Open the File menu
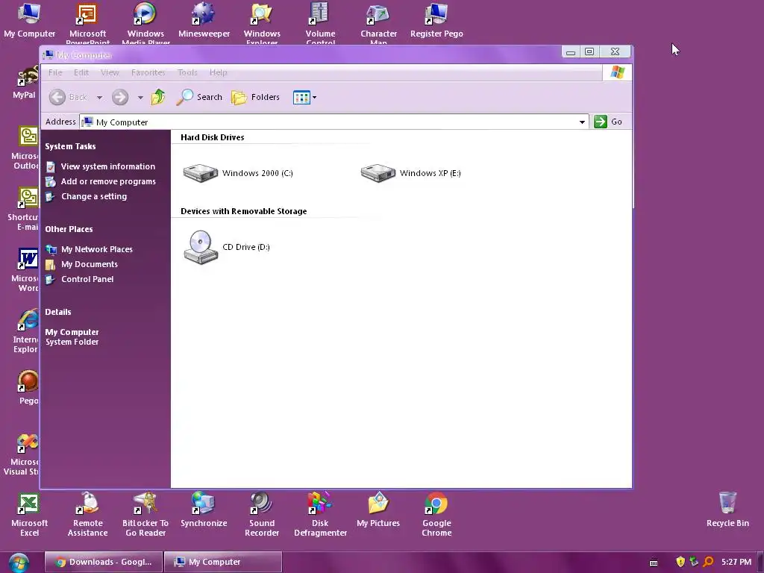Screen dimensions: 764x573 (55, 72)
